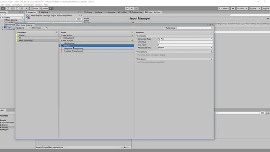Add a processor with plus icon

(x=211, y=59)
